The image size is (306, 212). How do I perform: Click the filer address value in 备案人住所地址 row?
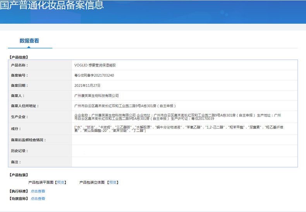125,106
